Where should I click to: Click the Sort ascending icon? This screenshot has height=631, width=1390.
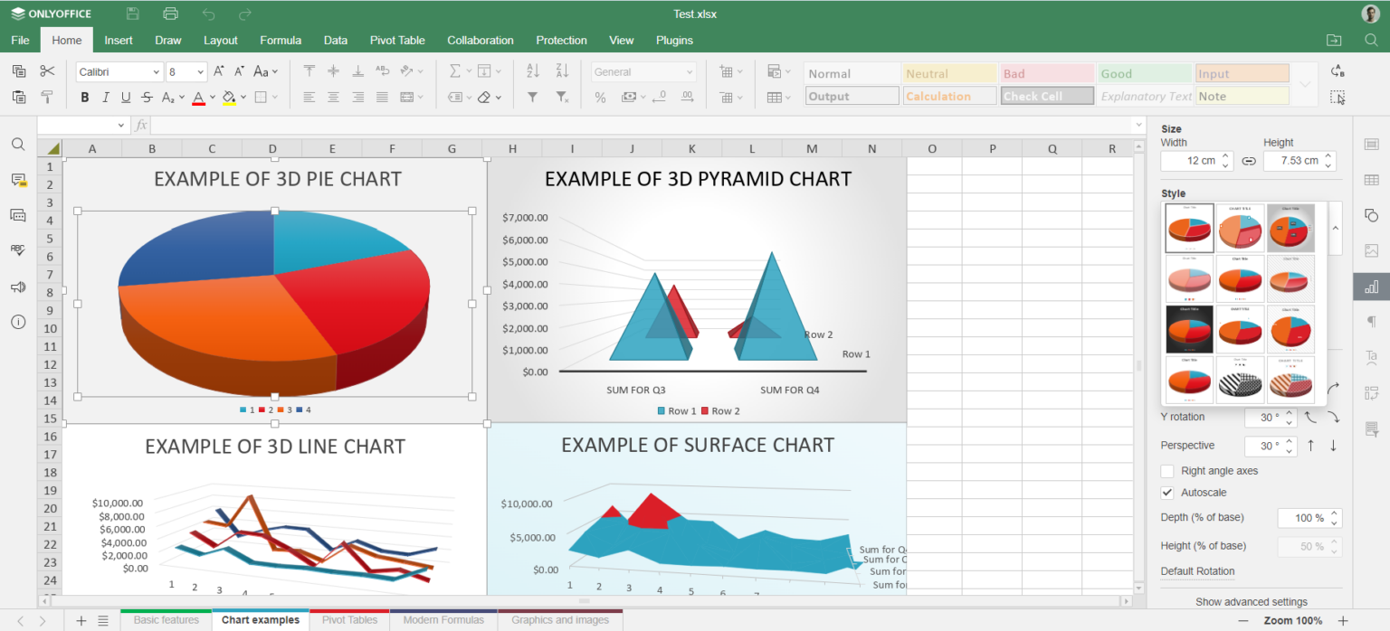[x=533, y=71]
